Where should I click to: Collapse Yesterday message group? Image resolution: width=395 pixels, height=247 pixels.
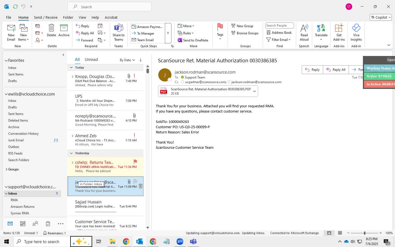click(x=71, y=153)
